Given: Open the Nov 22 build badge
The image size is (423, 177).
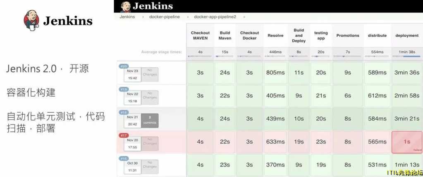Looking at the screenshot, I should (124, 89).
